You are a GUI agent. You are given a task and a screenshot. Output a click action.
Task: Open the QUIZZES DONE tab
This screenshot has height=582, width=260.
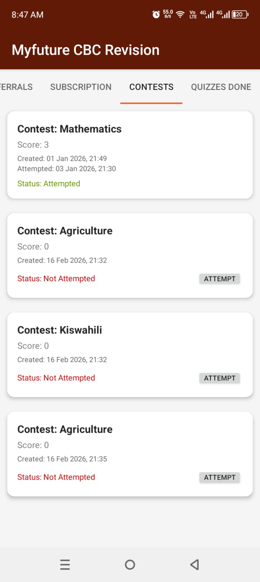click(221, 87)
